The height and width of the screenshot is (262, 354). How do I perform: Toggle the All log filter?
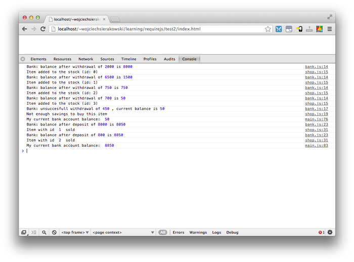(x=162, y=232)
